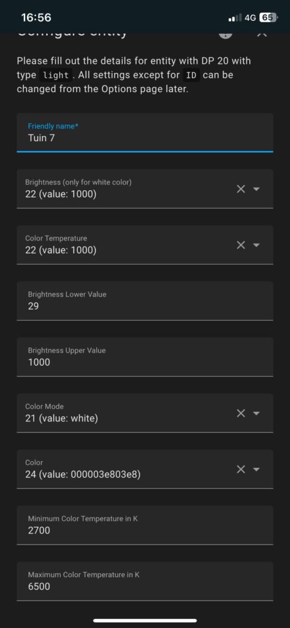Viewport: 290px width, 628px height.
Task: Expand the Color dropdown arrow
Action: [257, 469]
